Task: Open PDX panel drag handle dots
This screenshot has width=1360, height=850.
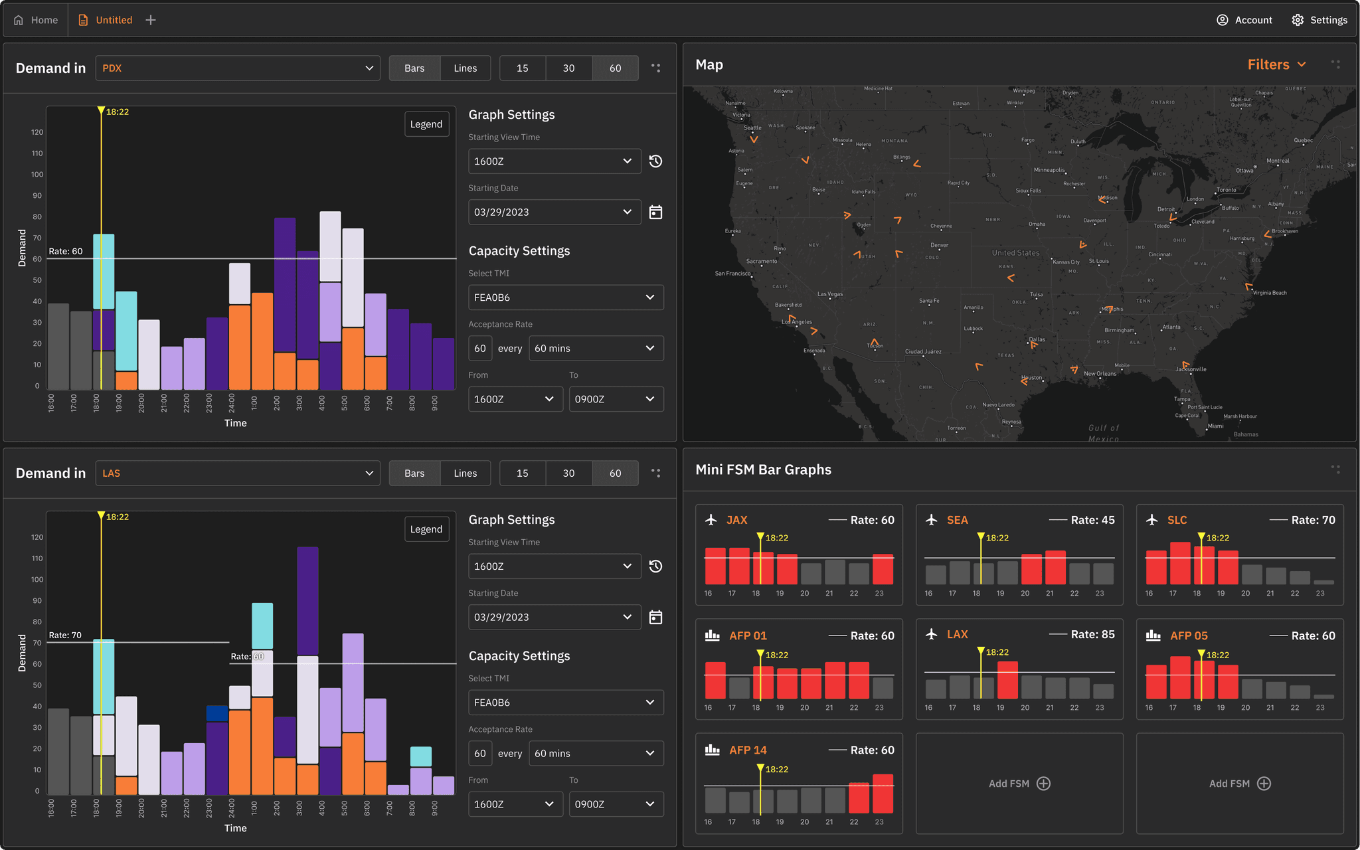Action: point(655,68)
